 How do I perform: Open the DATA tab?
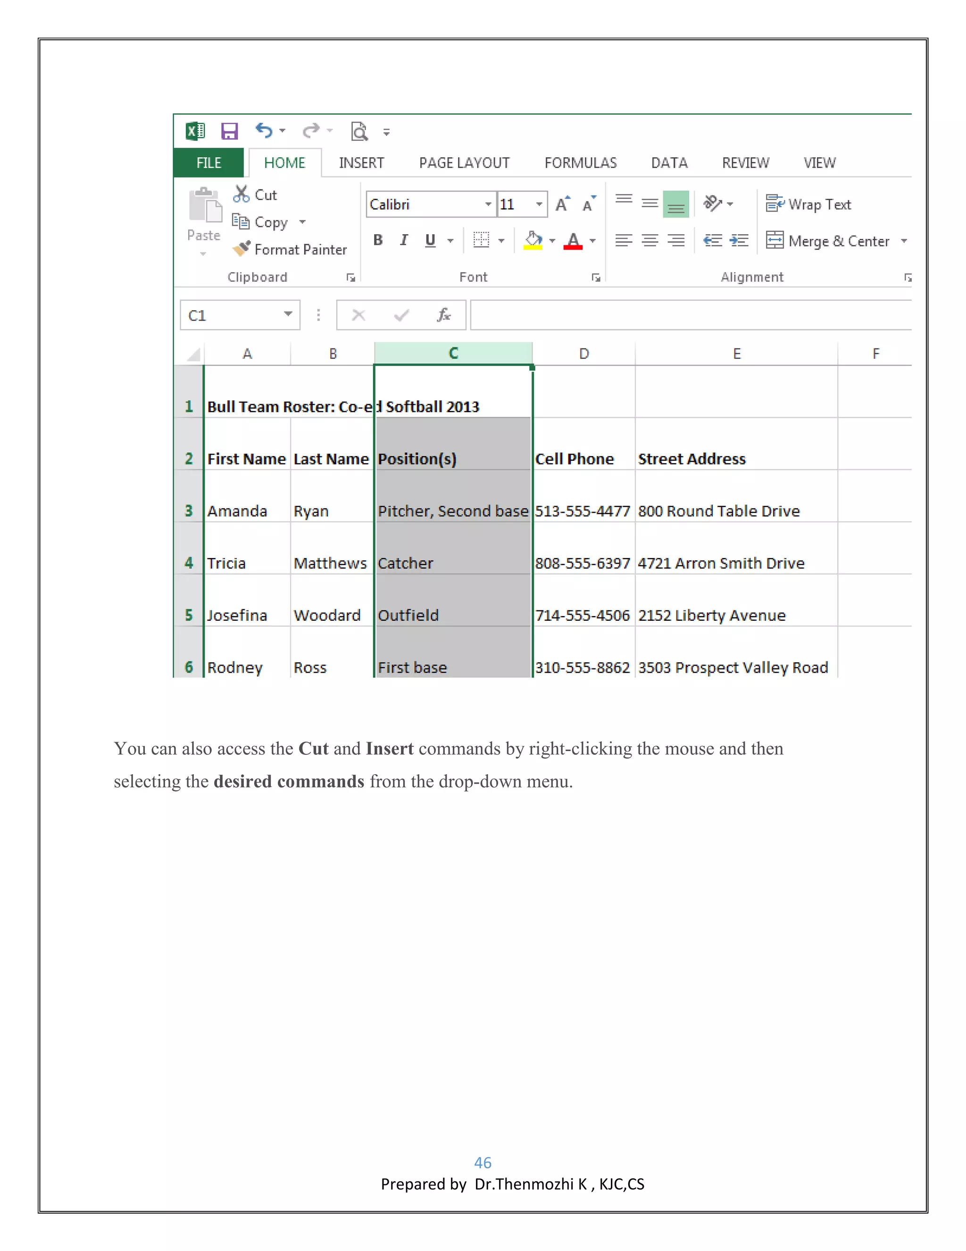tap(669, 163)
